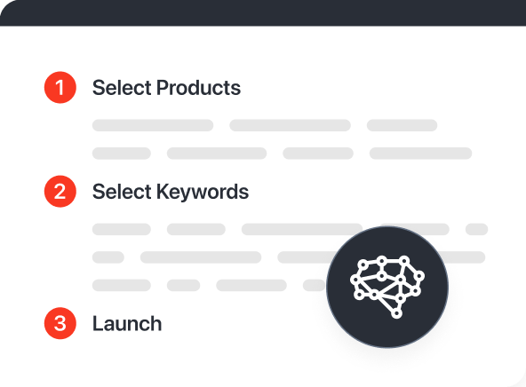The image size is (526, 387).
Task: Select first placeholder pill under Select Products
Action: (153, 125)
